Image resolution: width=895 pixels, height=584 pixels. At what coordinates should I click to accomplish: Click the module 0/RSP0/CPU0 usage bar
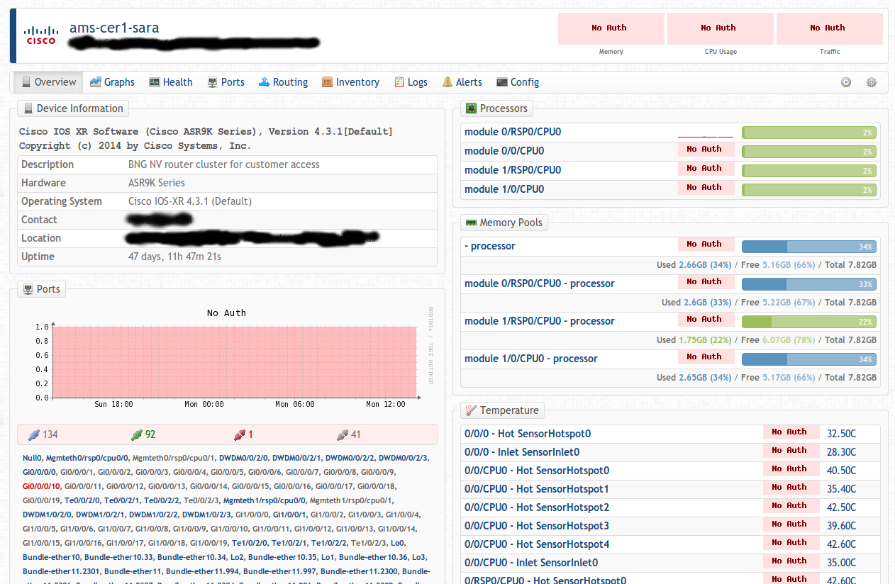(809, 133)
